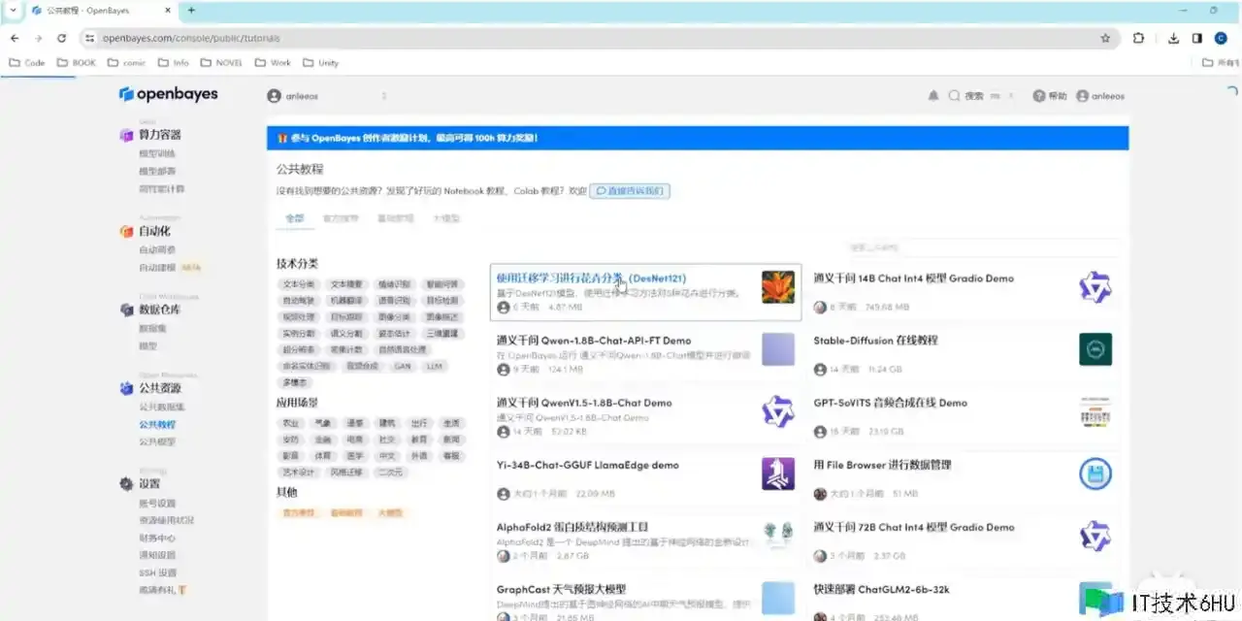Open the 帮助 help icon

(1038, 96)
